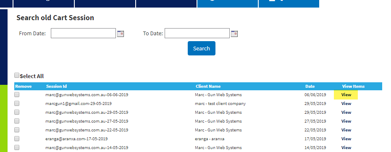Screen dimensions: 391x152
Task: Click the date cell 22/05/2019
Action: (x=315, y=130)
